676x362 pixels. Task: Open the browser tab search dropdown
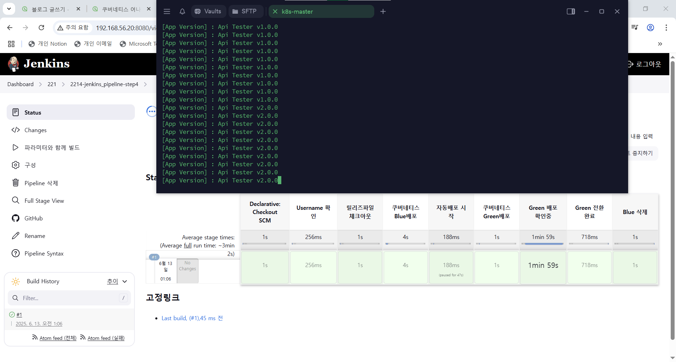(9, 9)
